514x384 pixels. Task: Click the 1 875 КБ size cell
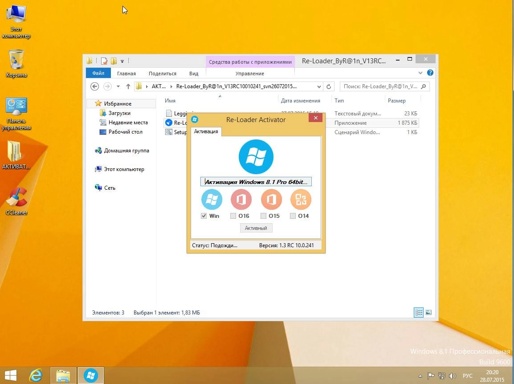407,123
